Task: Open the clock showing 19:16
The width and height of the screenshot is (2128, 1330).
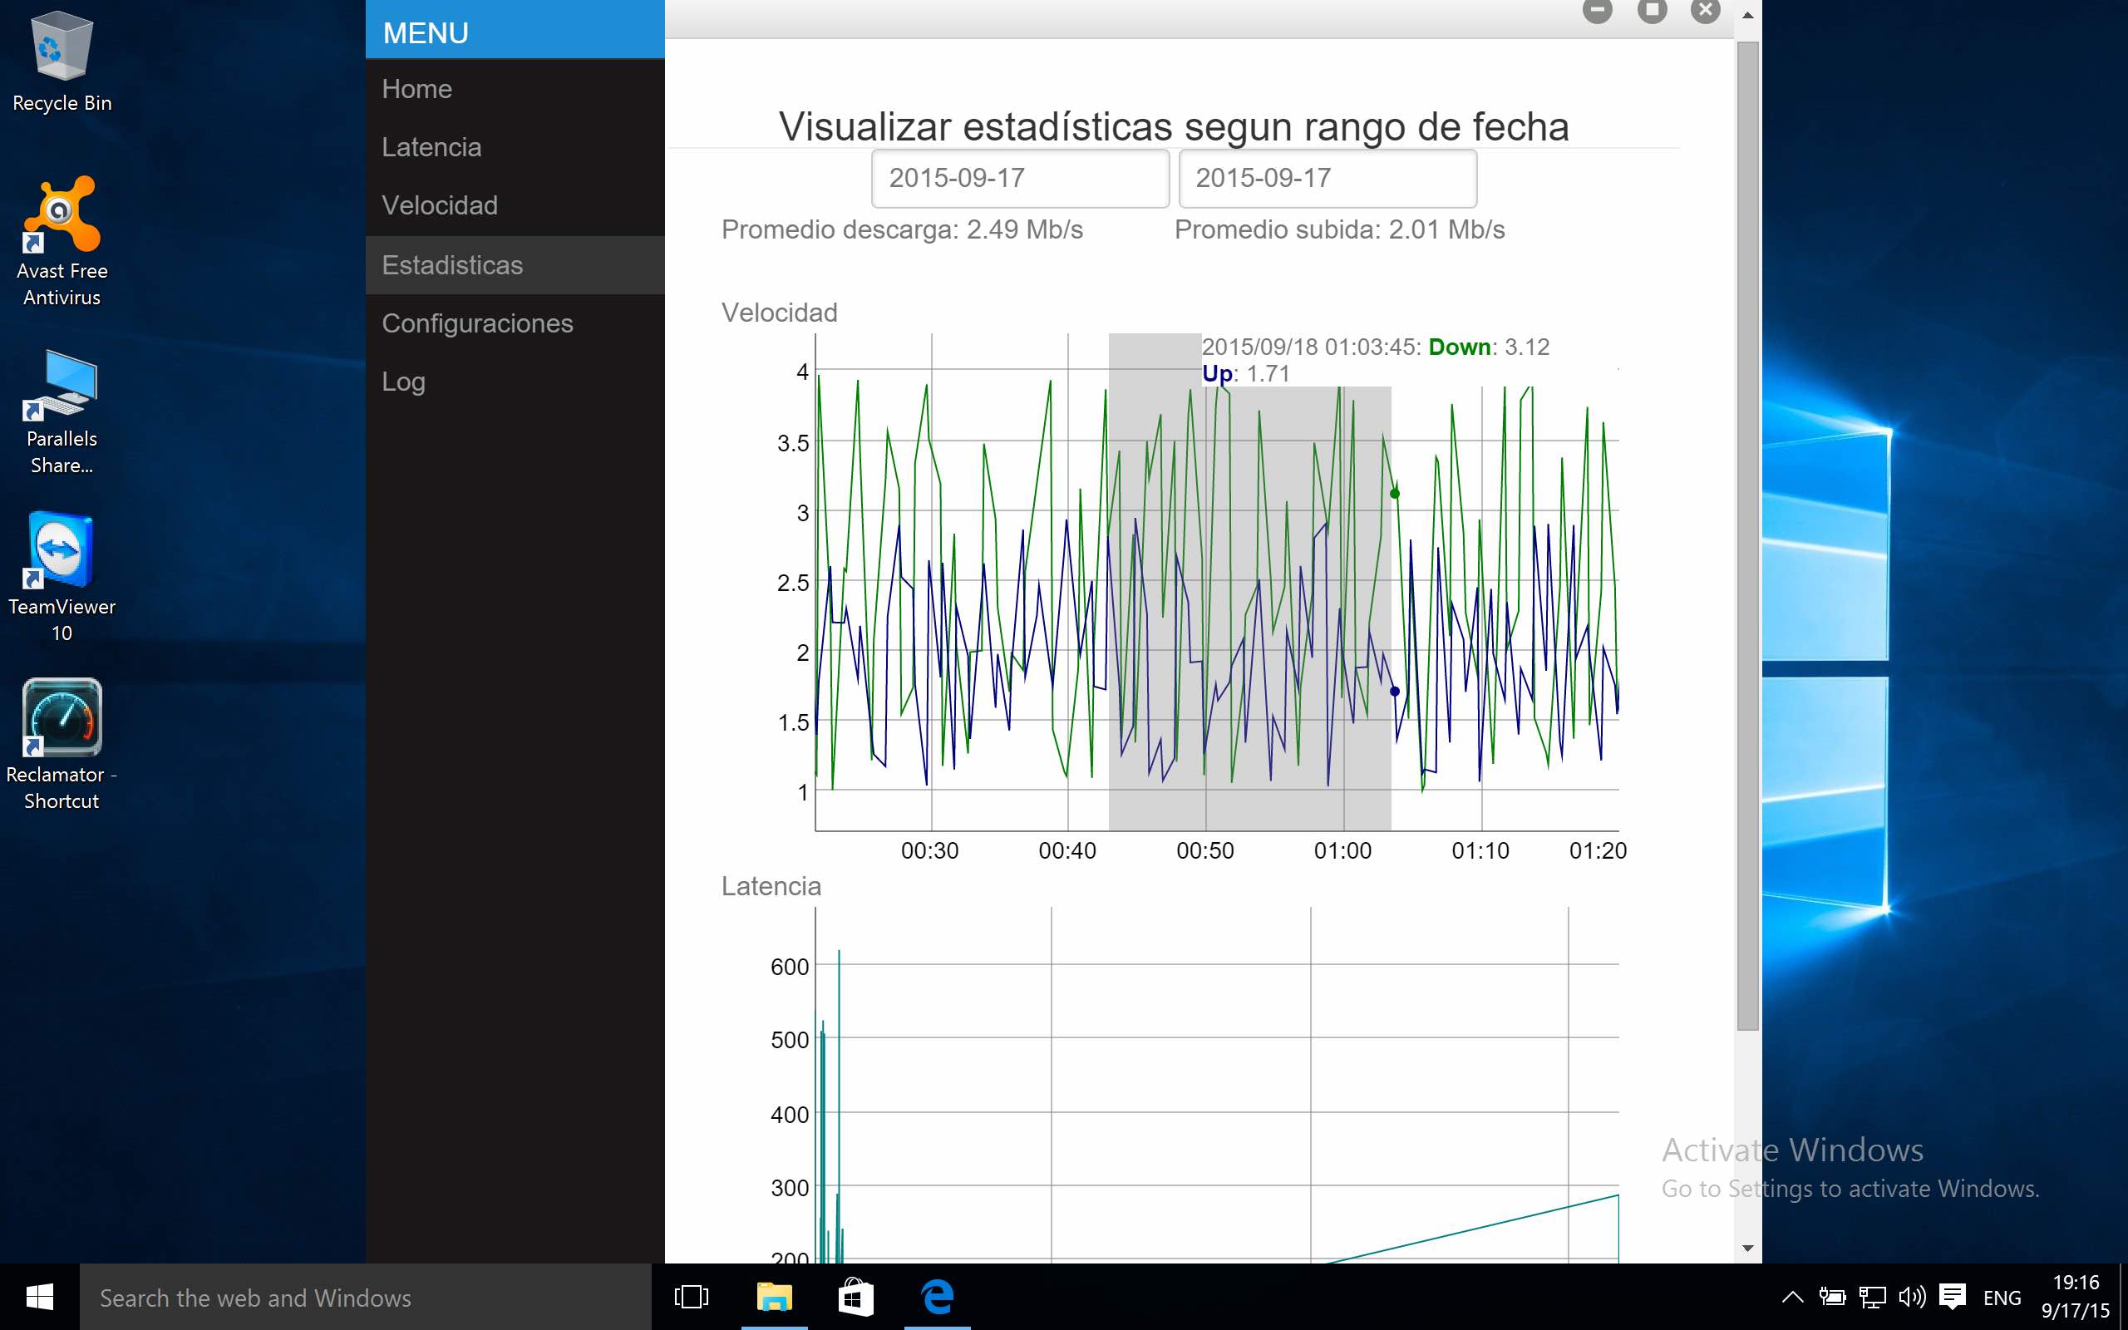Action: click(2076, 1297)
